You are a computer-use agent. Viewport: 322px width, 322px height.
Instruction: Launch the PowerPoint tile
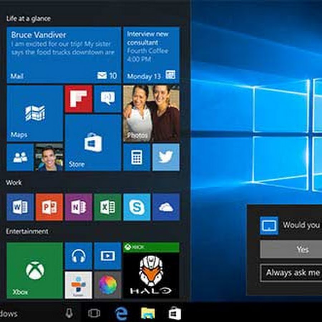(x=49, y=207)
